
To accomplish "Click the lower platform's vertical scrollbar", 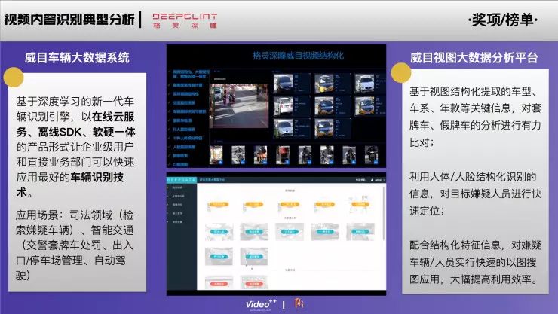I will pos(384,212).
